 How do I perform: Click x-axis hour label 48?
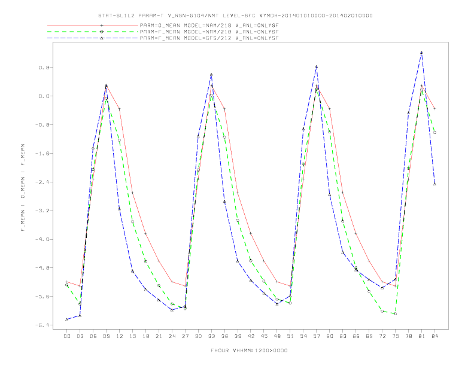[277, 336]
